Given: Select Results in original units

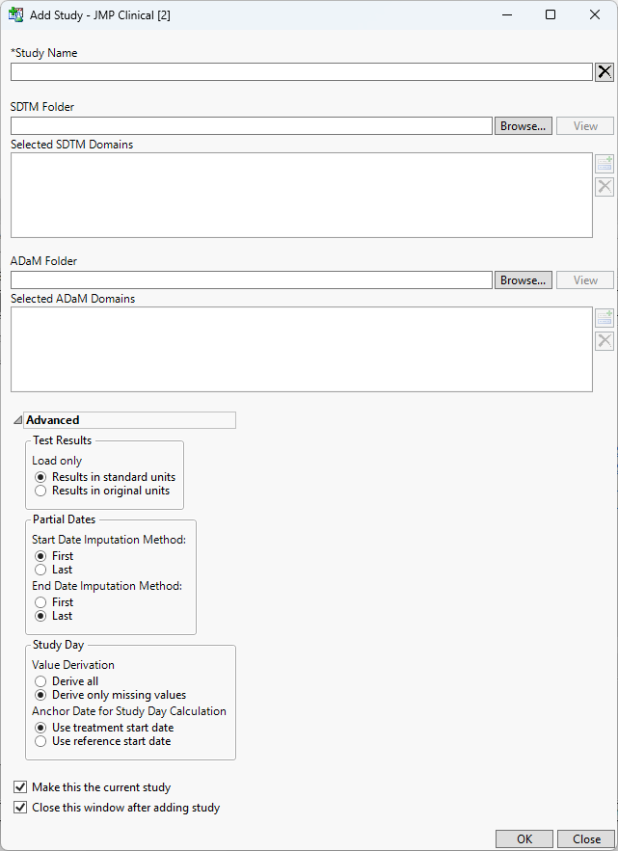Looking at the screenshot, I should coord(40,491).
